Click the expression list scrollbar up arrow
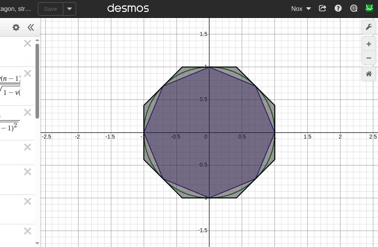This screenshot has height=247, width=378. tap(37, 40)
